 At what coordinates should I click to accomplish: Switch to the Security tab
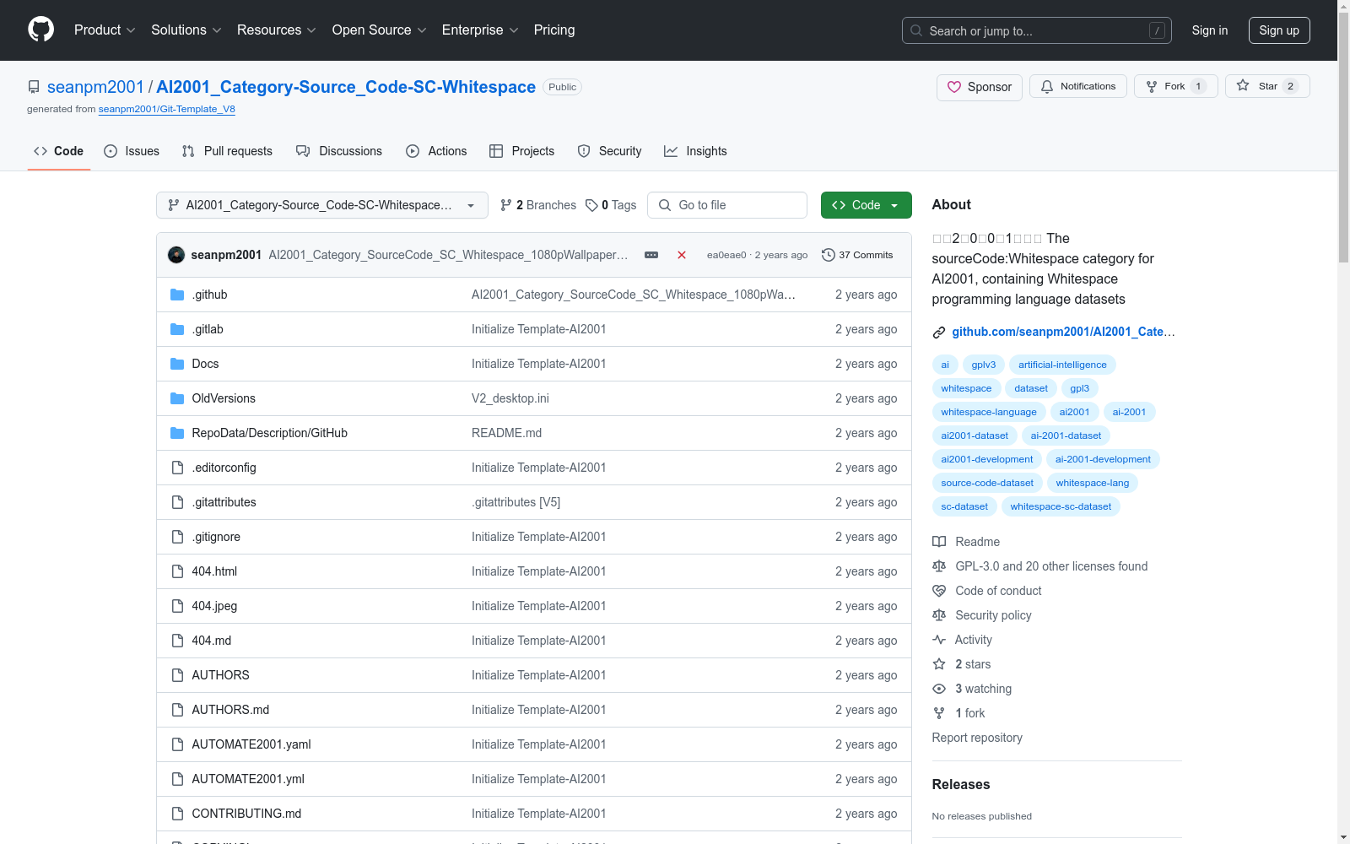[x=609, y=151]
